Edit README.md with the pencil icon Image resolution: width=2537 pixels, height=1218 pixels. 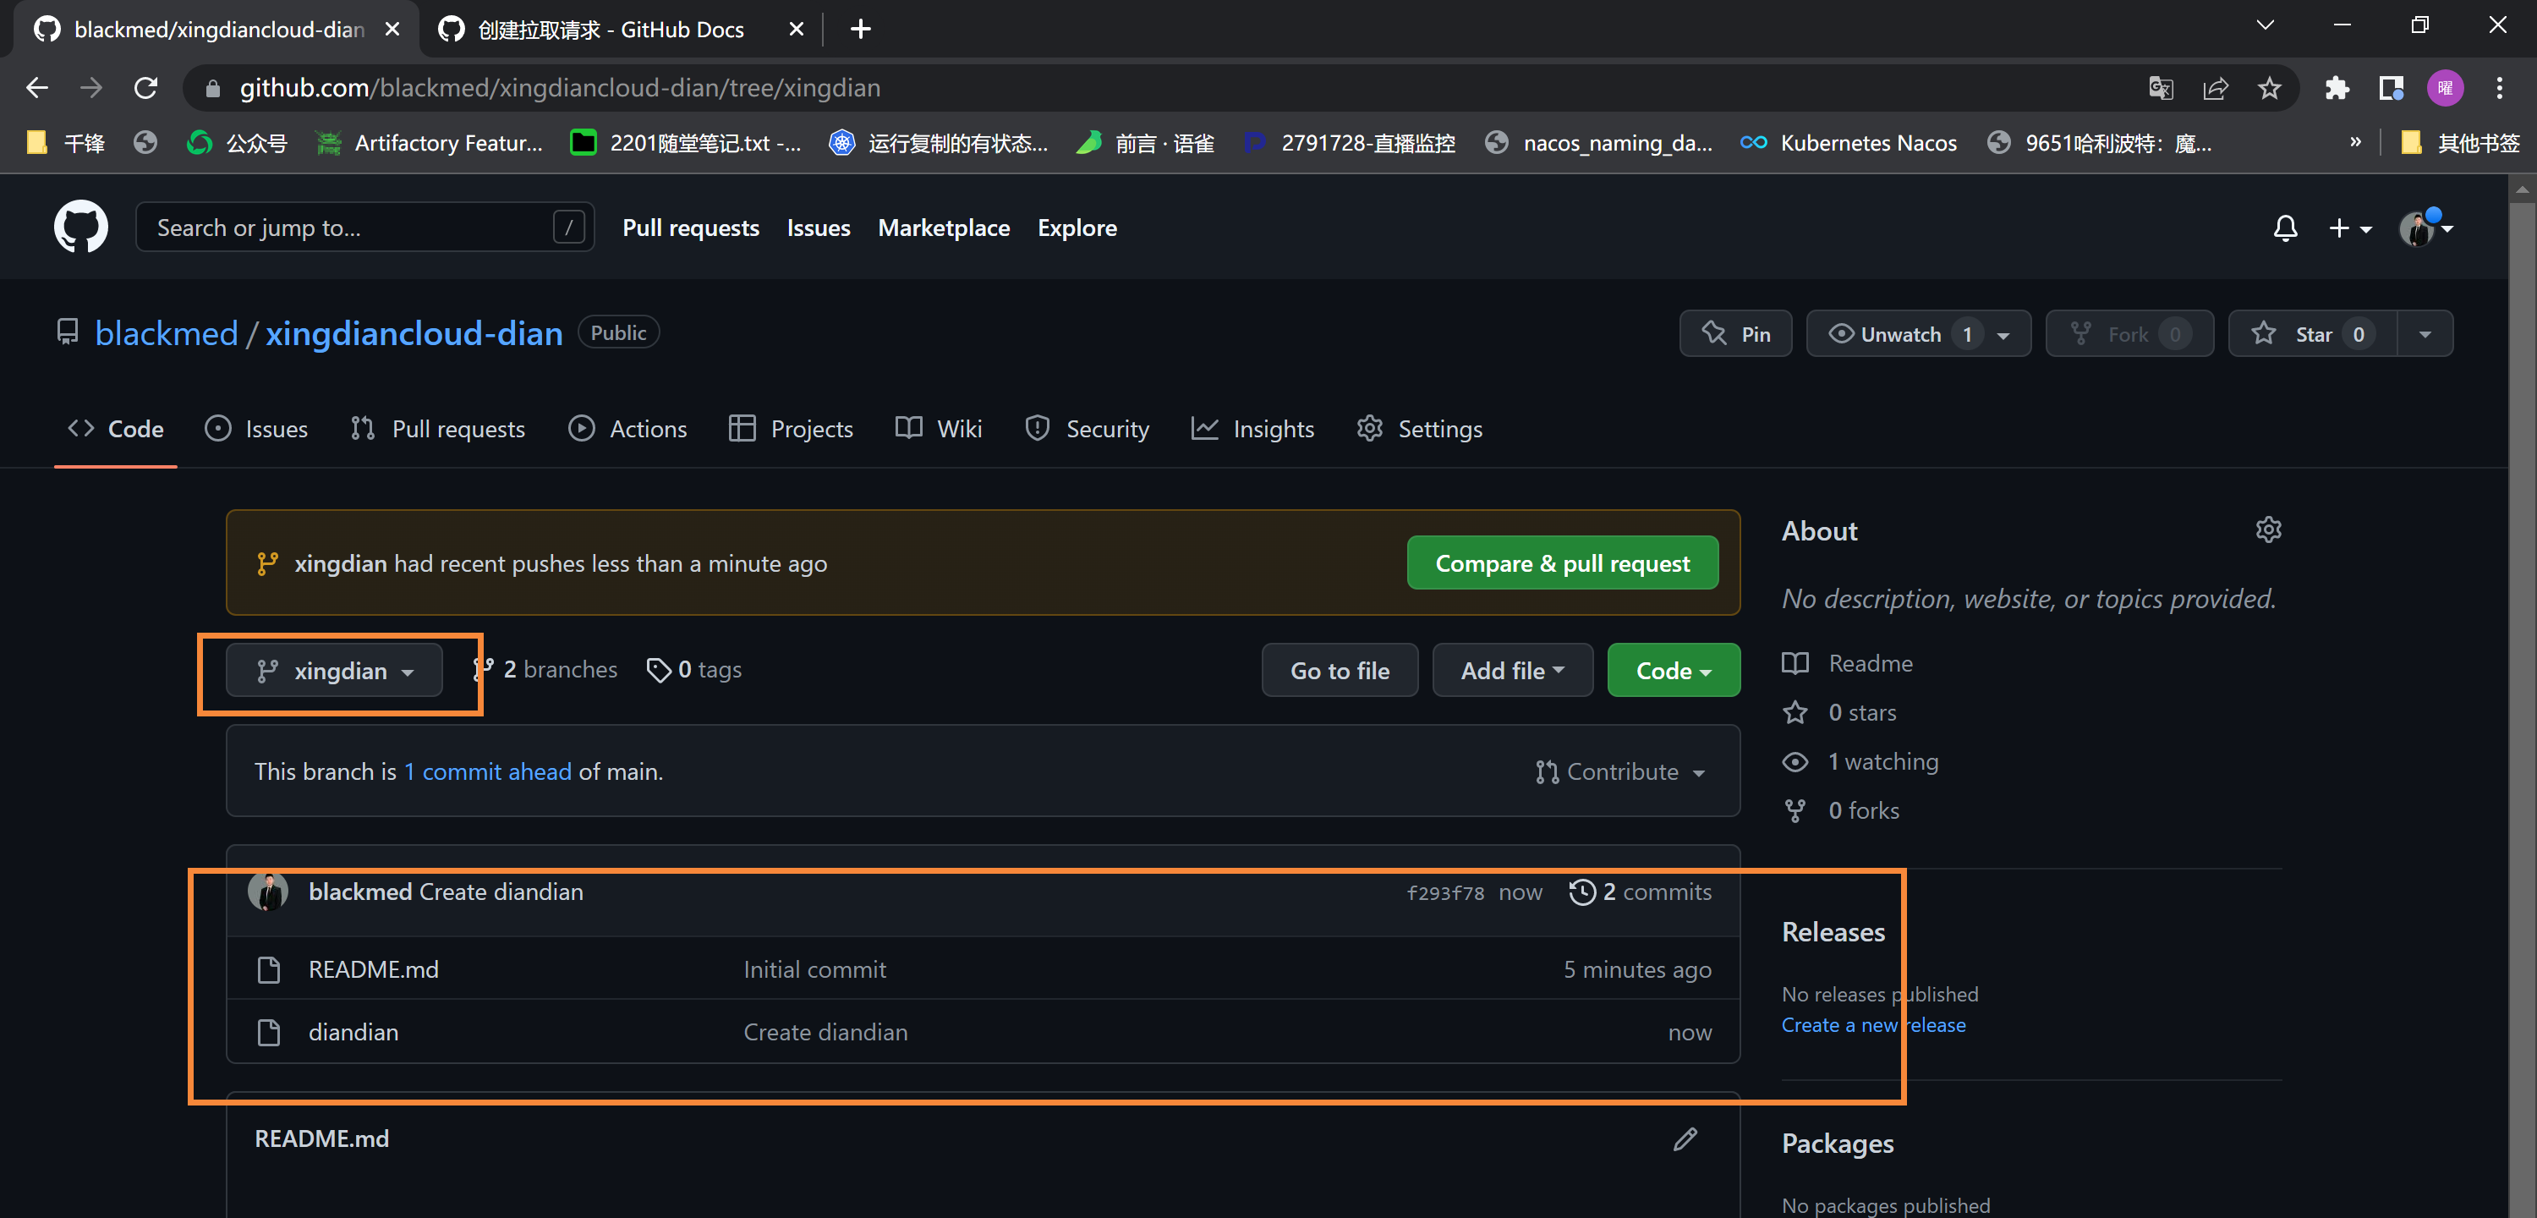pyautogui.click(x=1685, y=1139)
